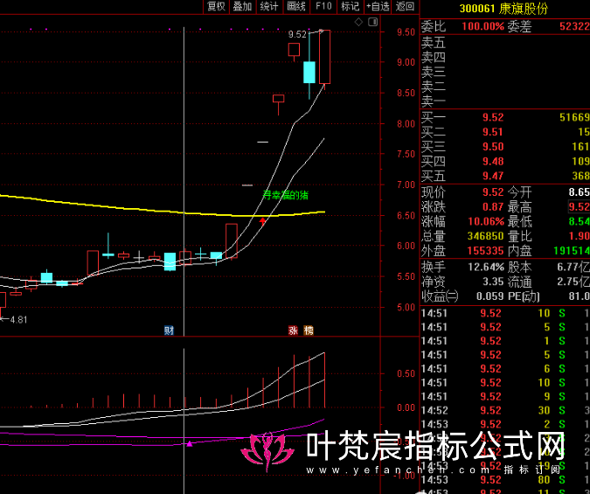Open the 财 finance marker on chart

169,330
